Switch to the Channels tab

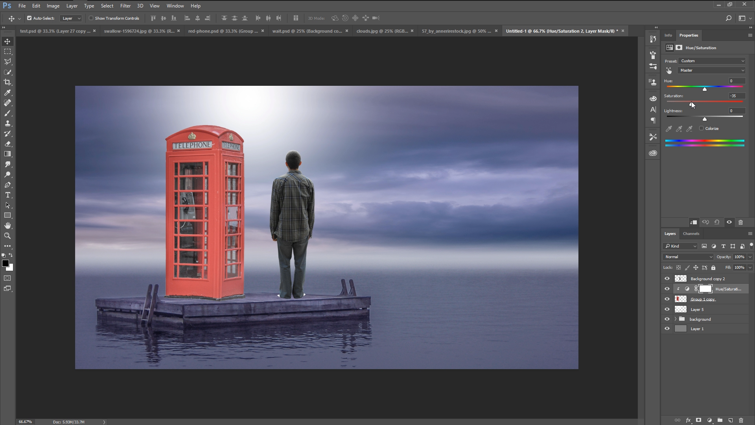(691, 234)
